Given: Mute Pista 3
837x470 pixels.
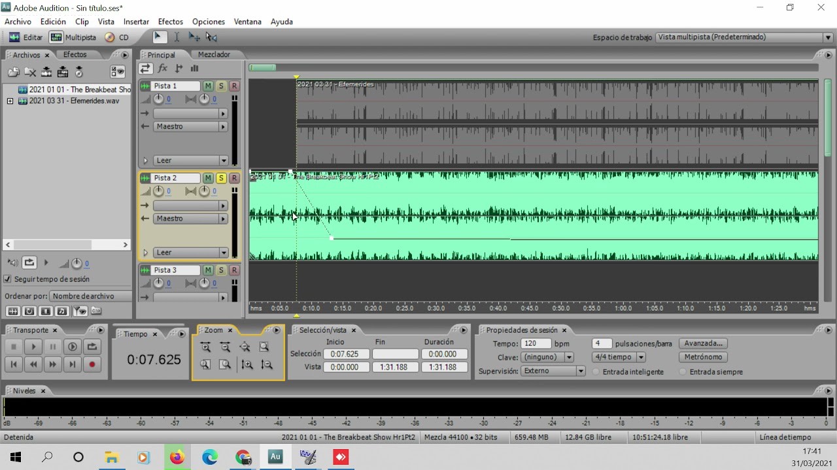Looking at the screenshot, I should tap(208, 270).
